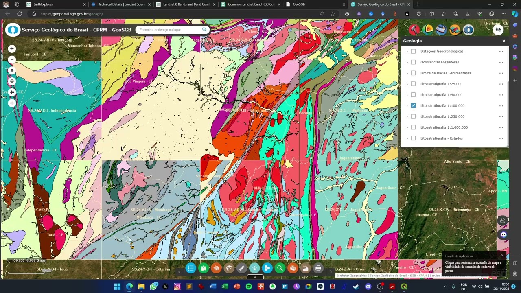Uncheck Litoestratigrafia 1:100.000 layer
The image size is (521, 293).
413,106
